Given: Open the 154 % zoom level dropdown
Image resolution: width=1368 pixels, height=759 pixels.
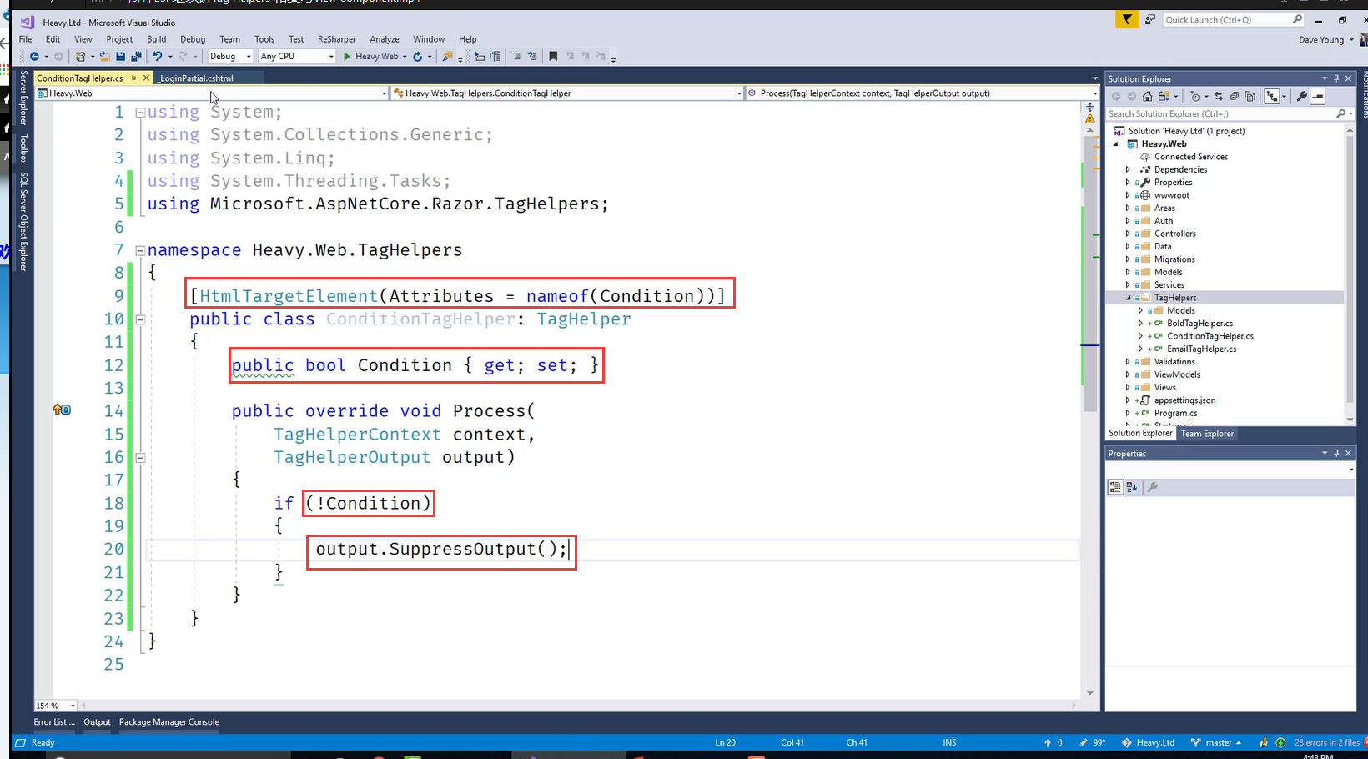Looking at the screenshot, I should point(56,706).
